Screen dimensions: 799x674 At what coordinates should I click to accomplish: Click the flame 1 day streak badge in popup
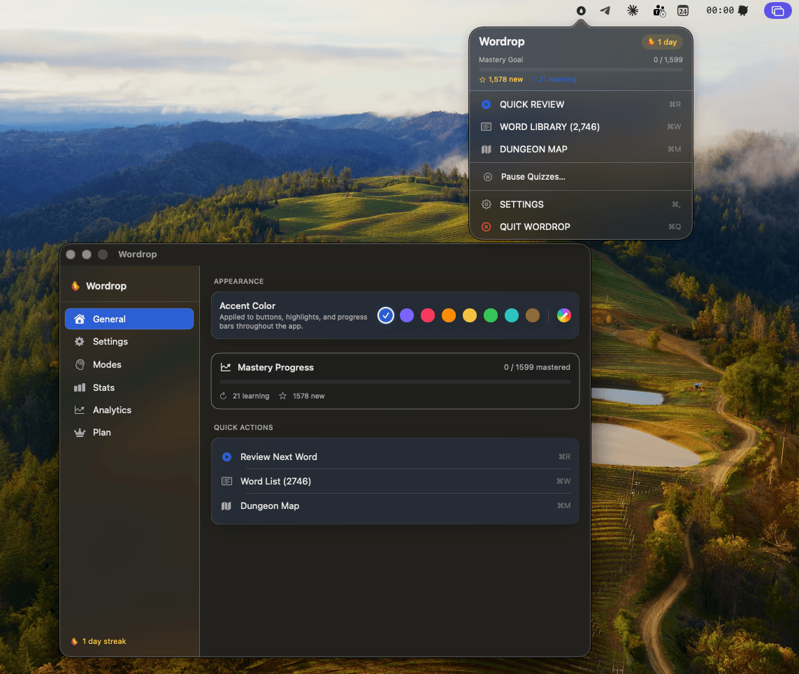(662, 42)
